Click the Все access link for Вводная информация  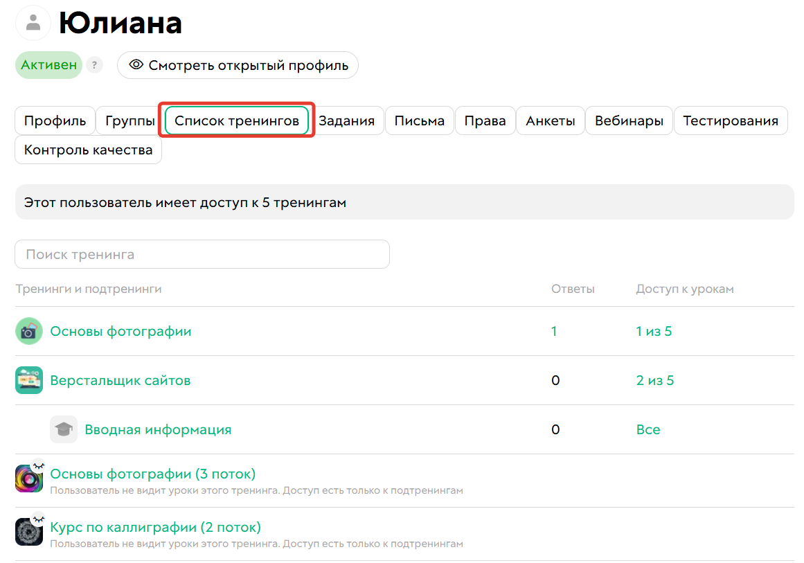[647, 429]
